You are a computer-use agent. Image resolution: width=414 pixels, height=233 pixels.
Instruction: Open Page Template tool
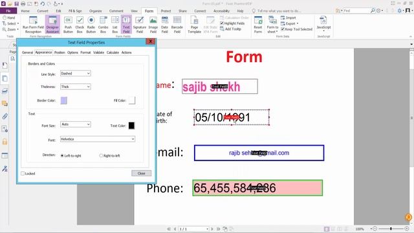pyautogui.click(x=194, y=25)
